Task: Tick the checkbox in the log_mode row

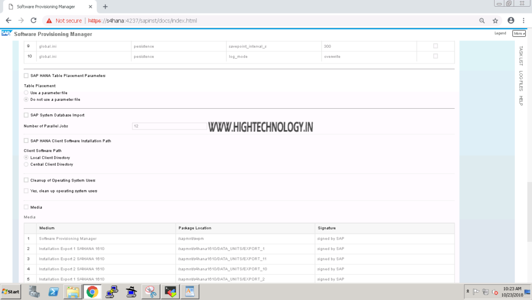Action: [435, 56]
